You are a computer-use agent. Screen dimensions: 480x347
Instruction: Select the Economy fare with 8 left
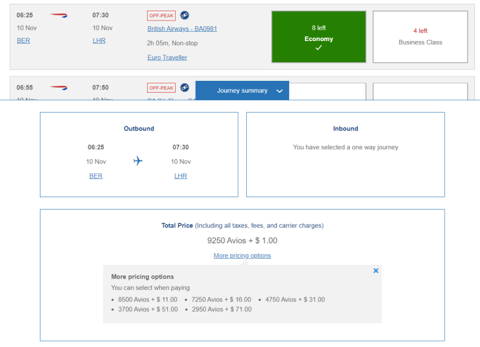click(319, 37)
